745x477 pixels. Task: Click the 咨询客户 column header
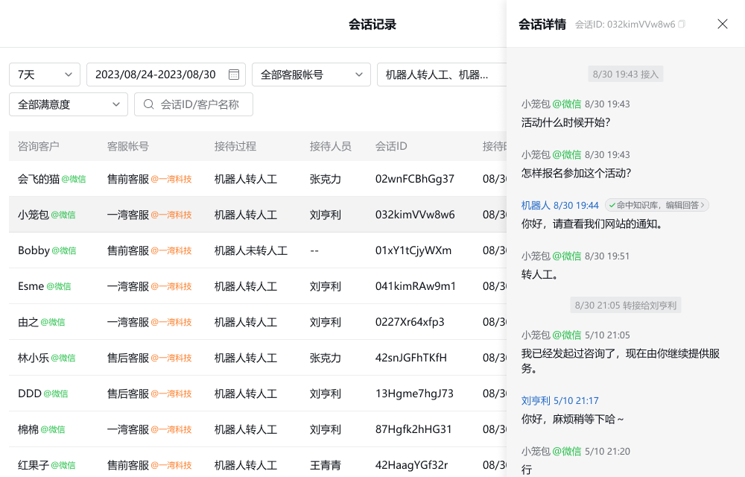tap(39, 146)
